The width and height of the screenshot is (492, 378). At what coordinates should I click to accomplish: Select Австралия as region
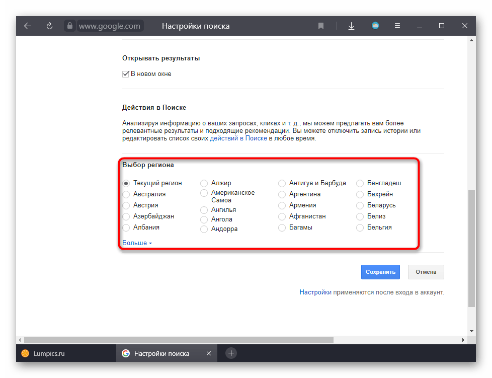[x=126, y=194]
